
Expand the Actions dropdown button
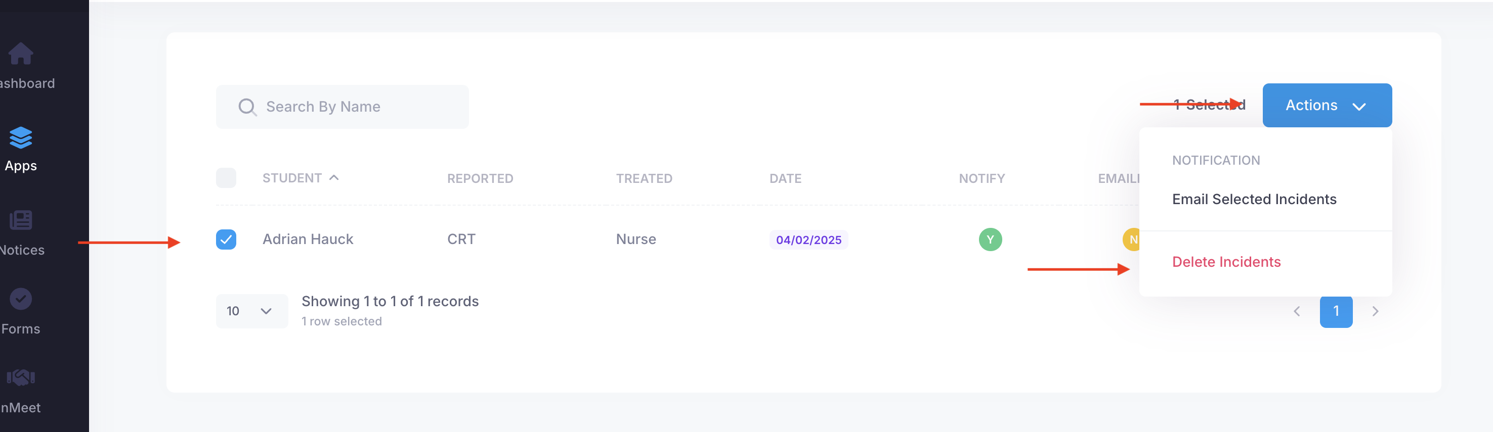(x=1327, y=106)
